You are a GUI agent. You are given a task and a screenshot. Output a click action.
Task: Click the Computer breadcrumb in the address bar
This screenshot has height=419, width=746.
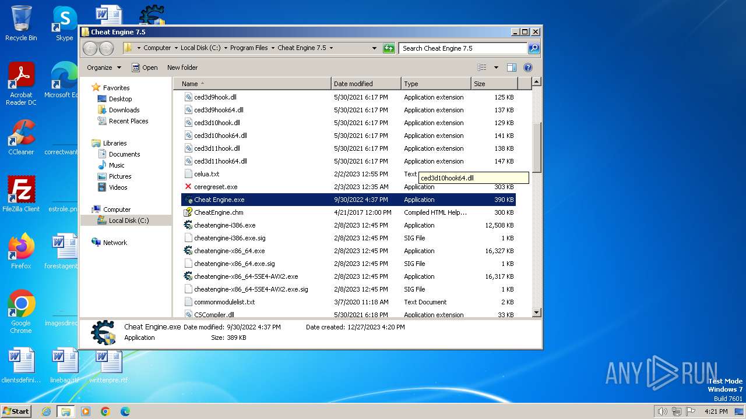click(x=157, y=48)
